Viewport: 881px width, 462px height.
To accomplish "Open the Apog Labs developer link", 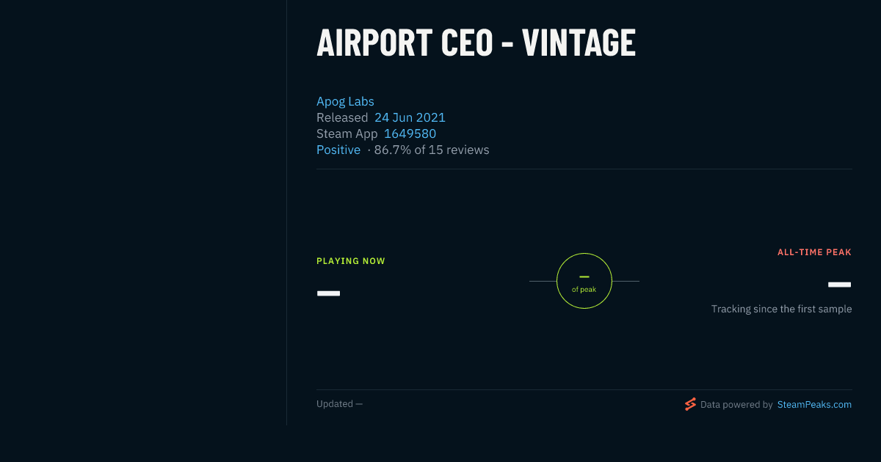I will (345, 101).
